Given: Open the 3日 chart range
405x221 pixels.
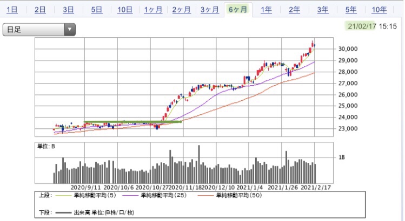Looking at the screenshot, I should pos(69,10).
